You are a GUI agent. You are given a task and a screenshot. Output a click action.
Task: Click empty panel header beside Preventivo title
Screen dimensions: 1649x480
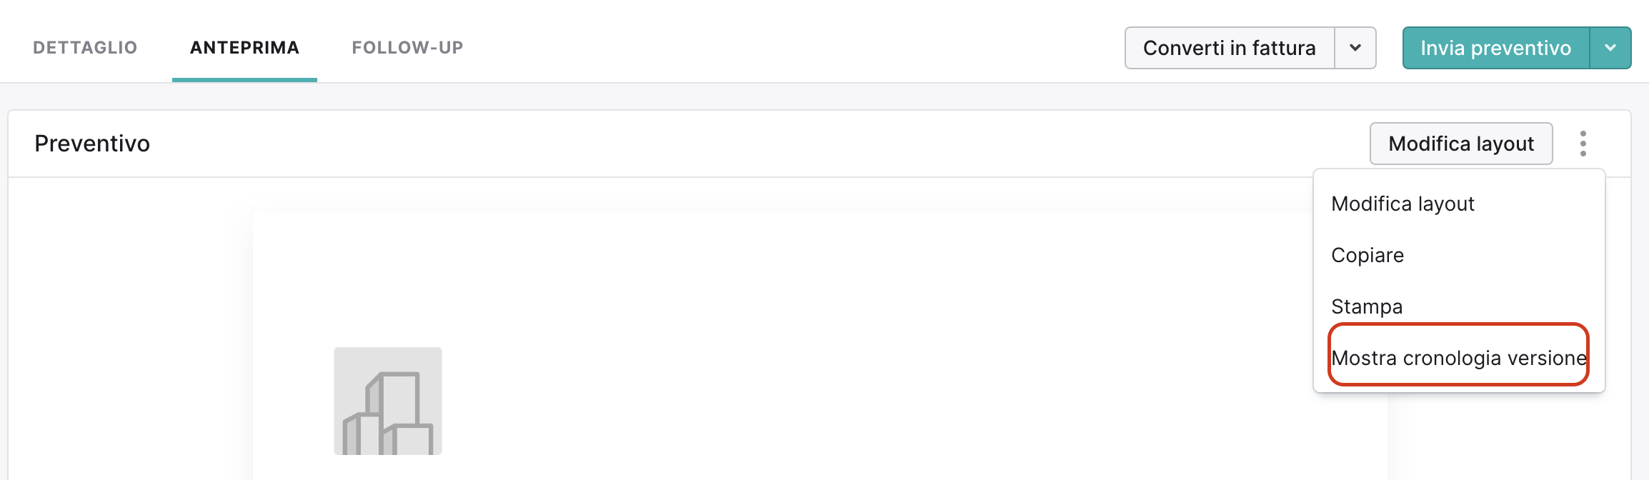click(x=714, y=144)
